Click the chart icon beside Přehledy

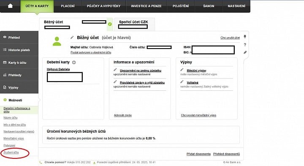[x=5, y=75]
